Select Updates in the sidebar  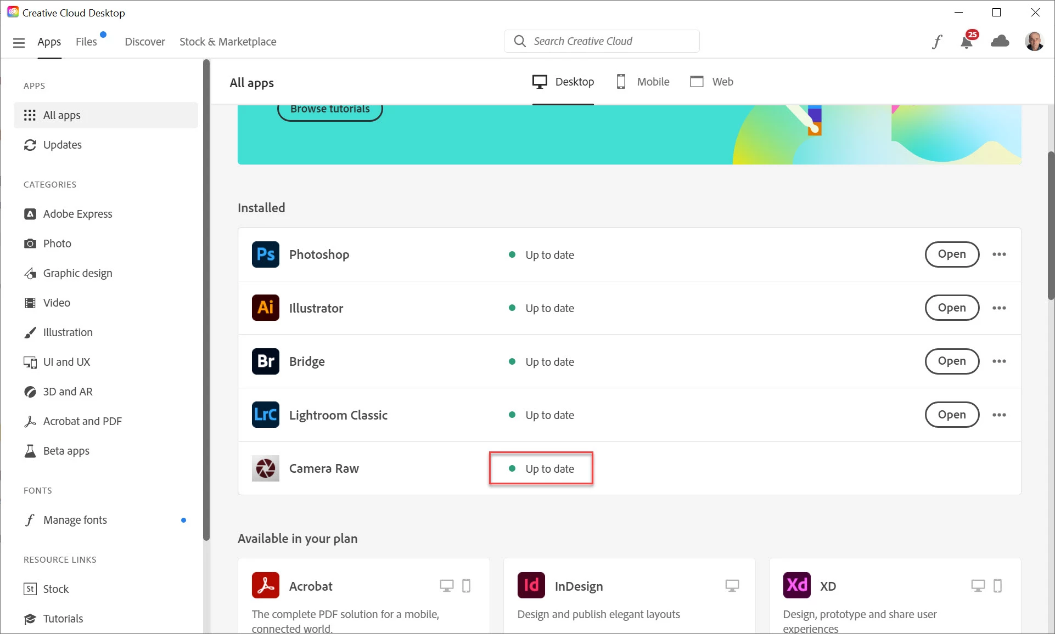point(62,145)
